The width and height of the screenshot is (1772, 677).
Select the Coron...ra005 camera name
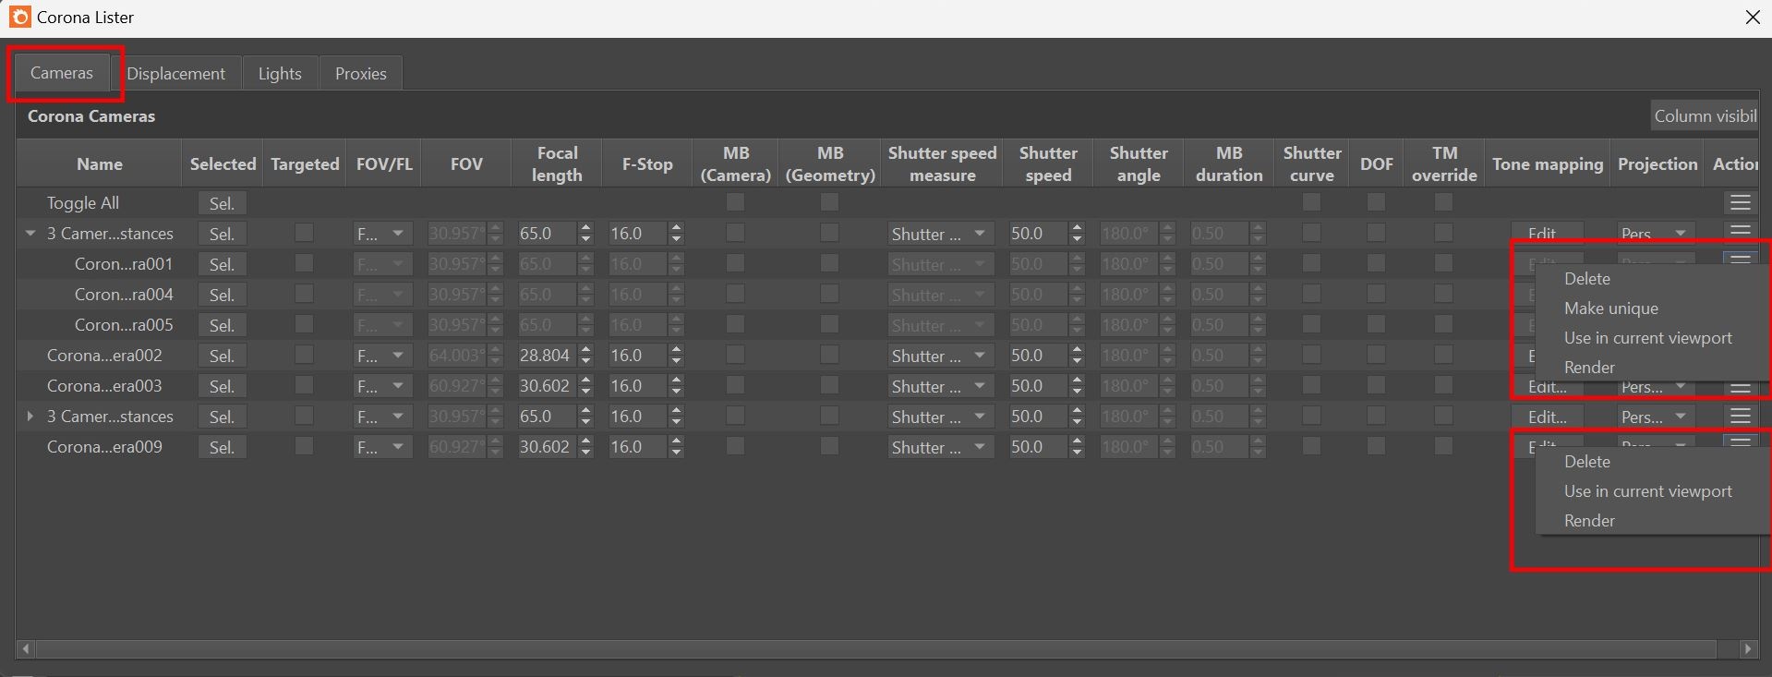pos(124,325)
